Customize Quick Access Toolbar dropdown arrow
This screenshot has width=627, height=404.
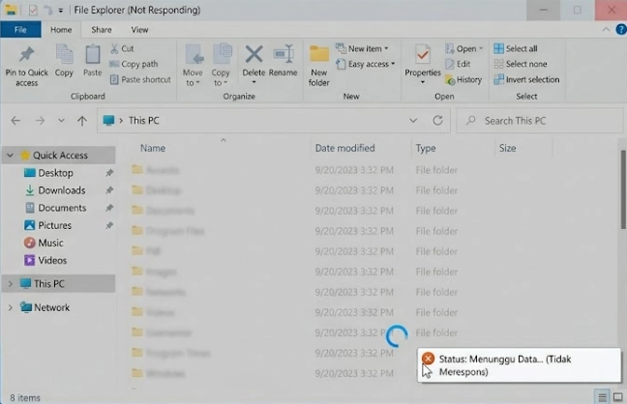pos(60,11)
